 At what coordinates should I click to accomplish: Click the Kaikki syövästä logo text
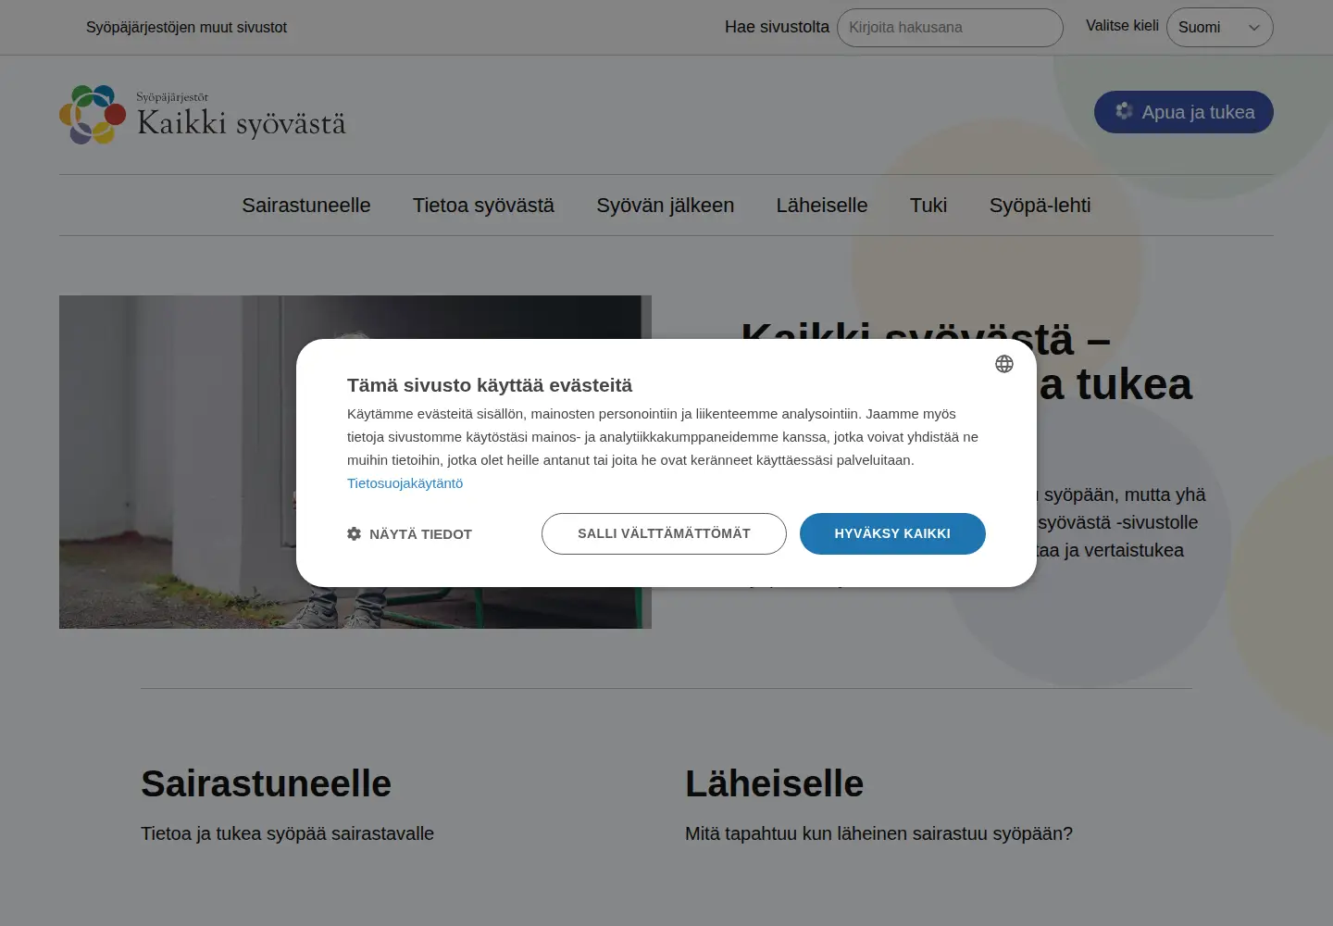(242, 121)
